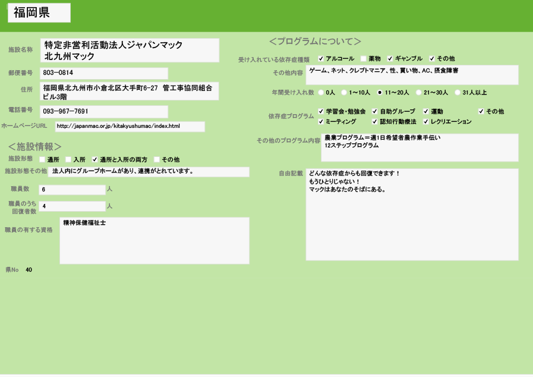The image size is (533, 377).
Task: Check the 通所 facility type box
Action: tap(42, 160)
